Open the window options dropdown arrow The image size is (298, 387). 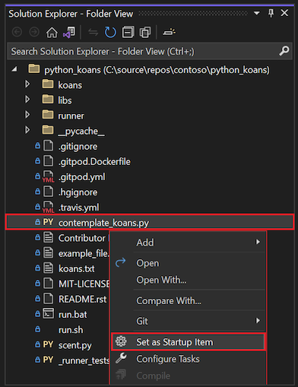[257, 13]
